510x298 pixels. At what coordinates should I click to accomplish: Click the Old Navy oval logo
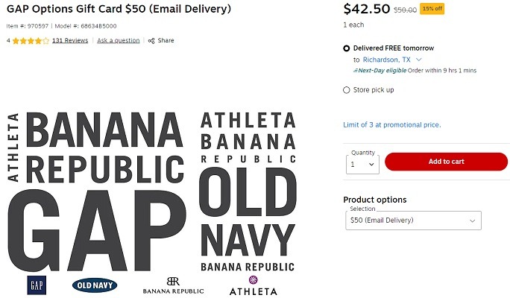95,285
